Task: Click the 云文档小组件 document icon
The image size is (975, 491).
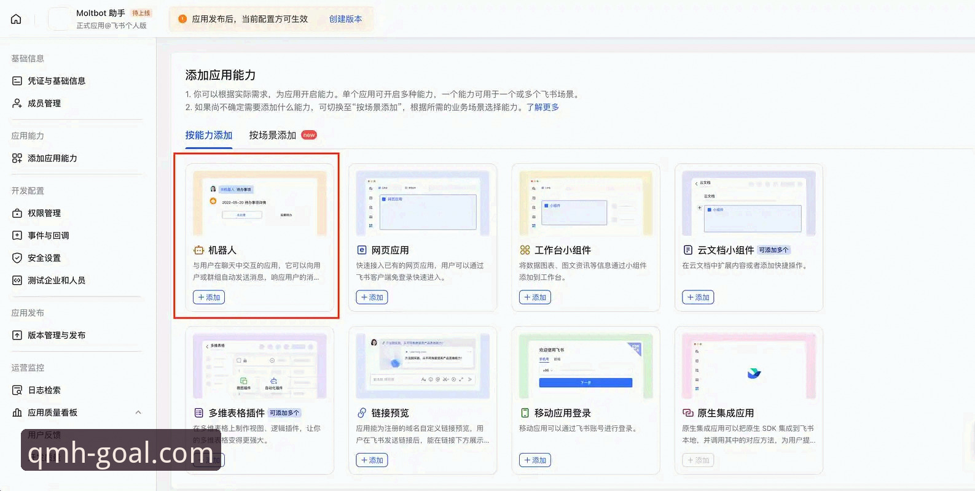Action: pyautogui.click(x=688, y=250)
